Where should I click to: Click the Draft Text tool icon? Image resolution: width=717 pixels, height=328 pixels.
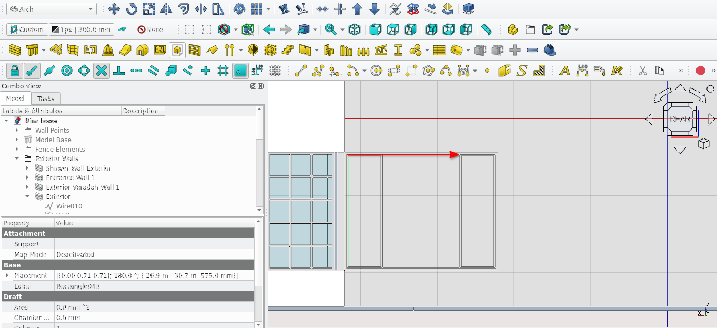(564, 71)
